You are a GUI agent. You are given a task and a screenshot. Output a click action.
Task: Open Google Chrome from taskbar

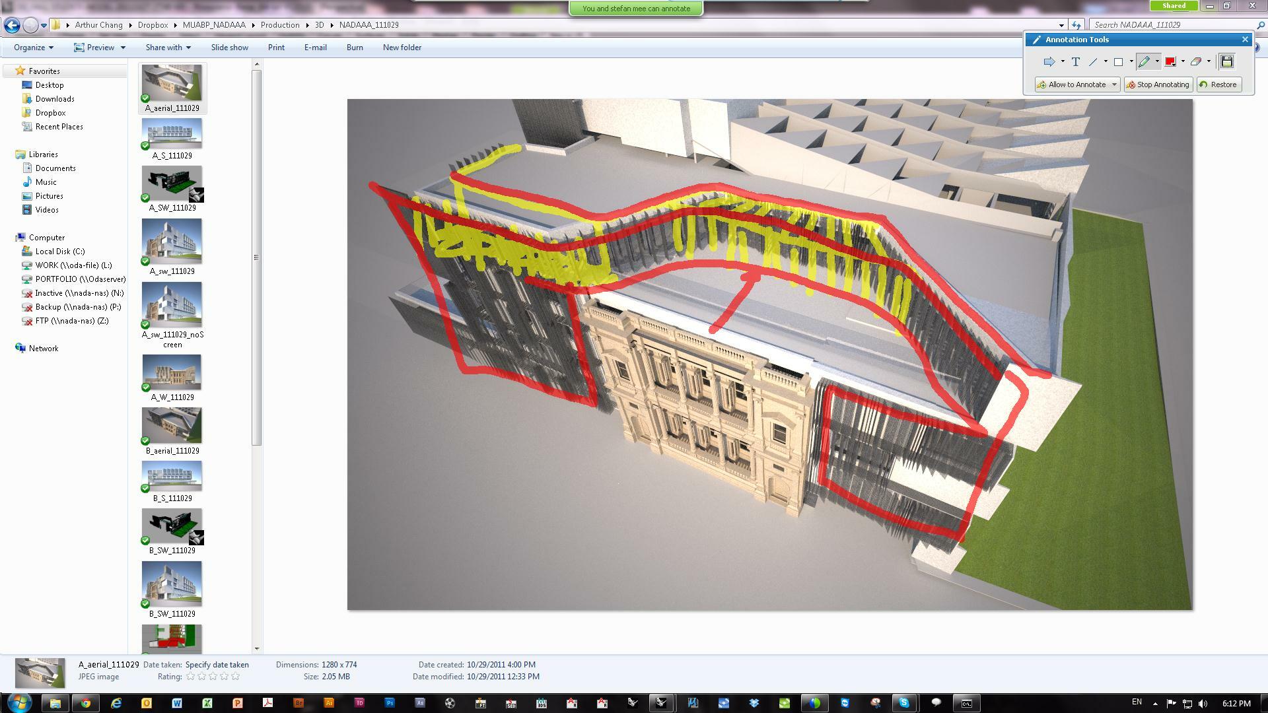[x=85, y=703]
